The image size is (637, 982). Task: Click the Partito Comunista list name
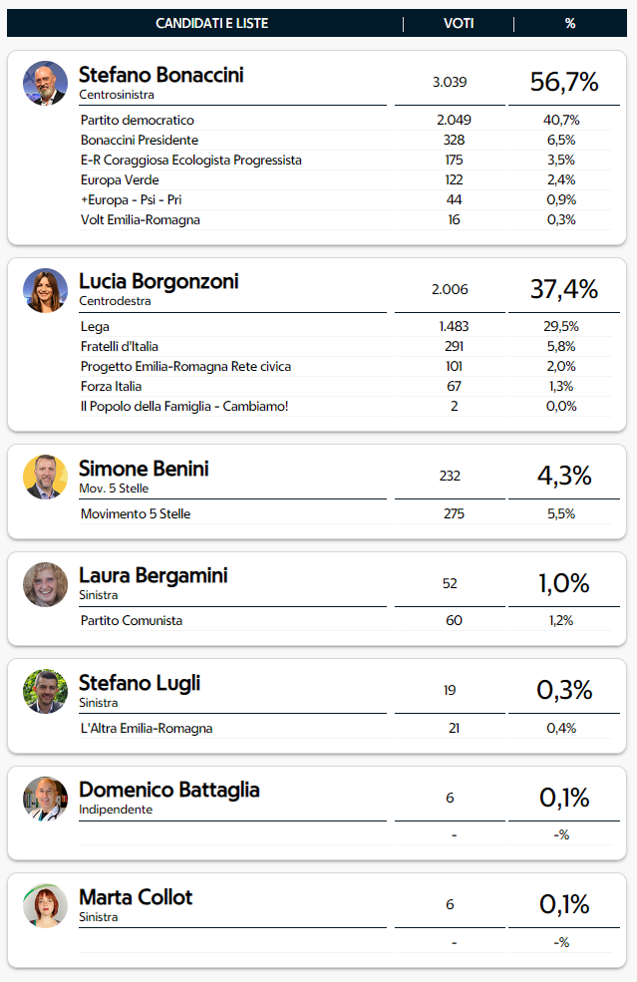pyautogui.click(x=132, y=621)
